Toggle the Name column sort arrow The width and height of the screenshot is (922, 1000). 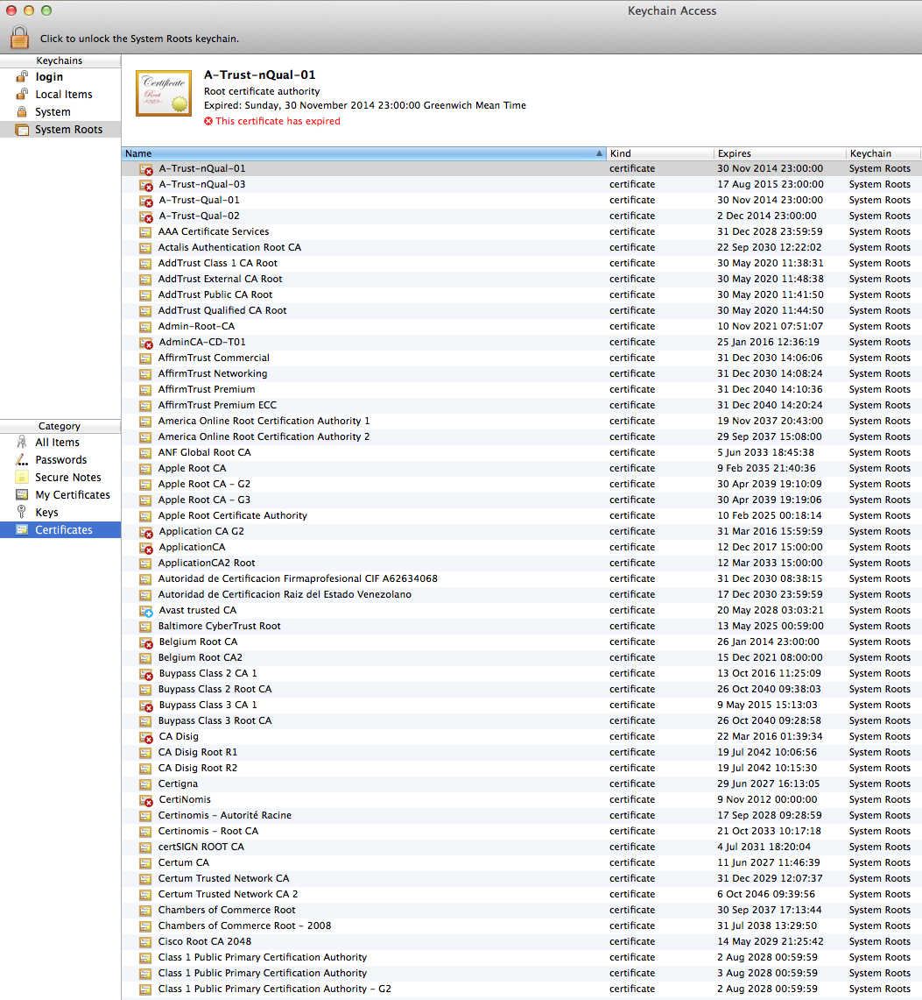pos(599,153)
